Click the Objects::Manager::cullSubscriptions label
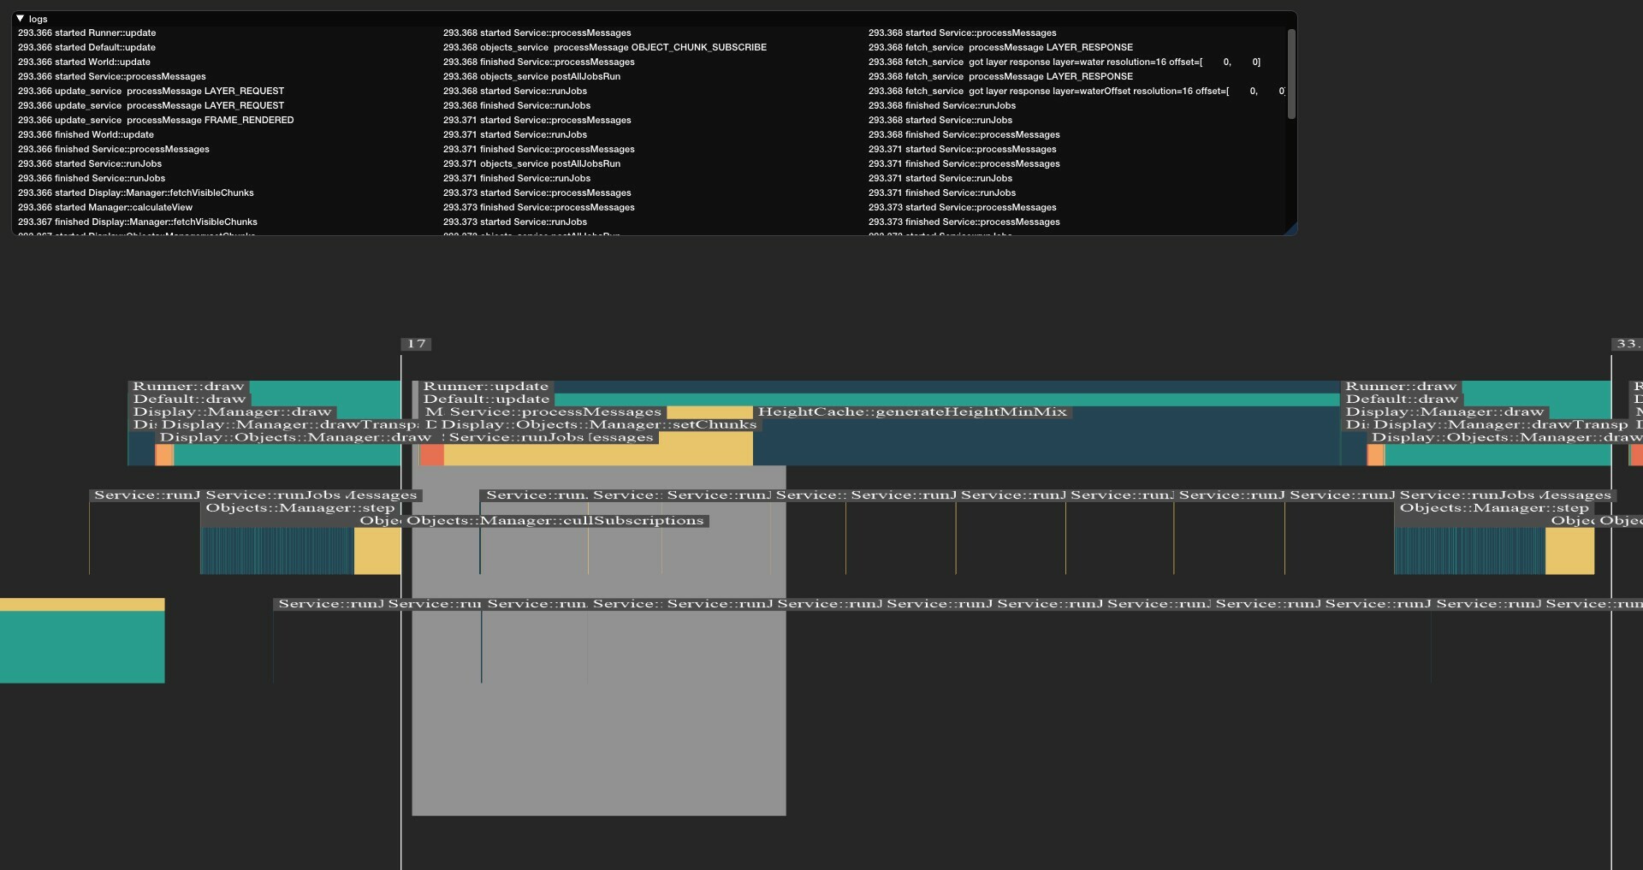This screenshot has width=1643, height=870. [555, 521]
